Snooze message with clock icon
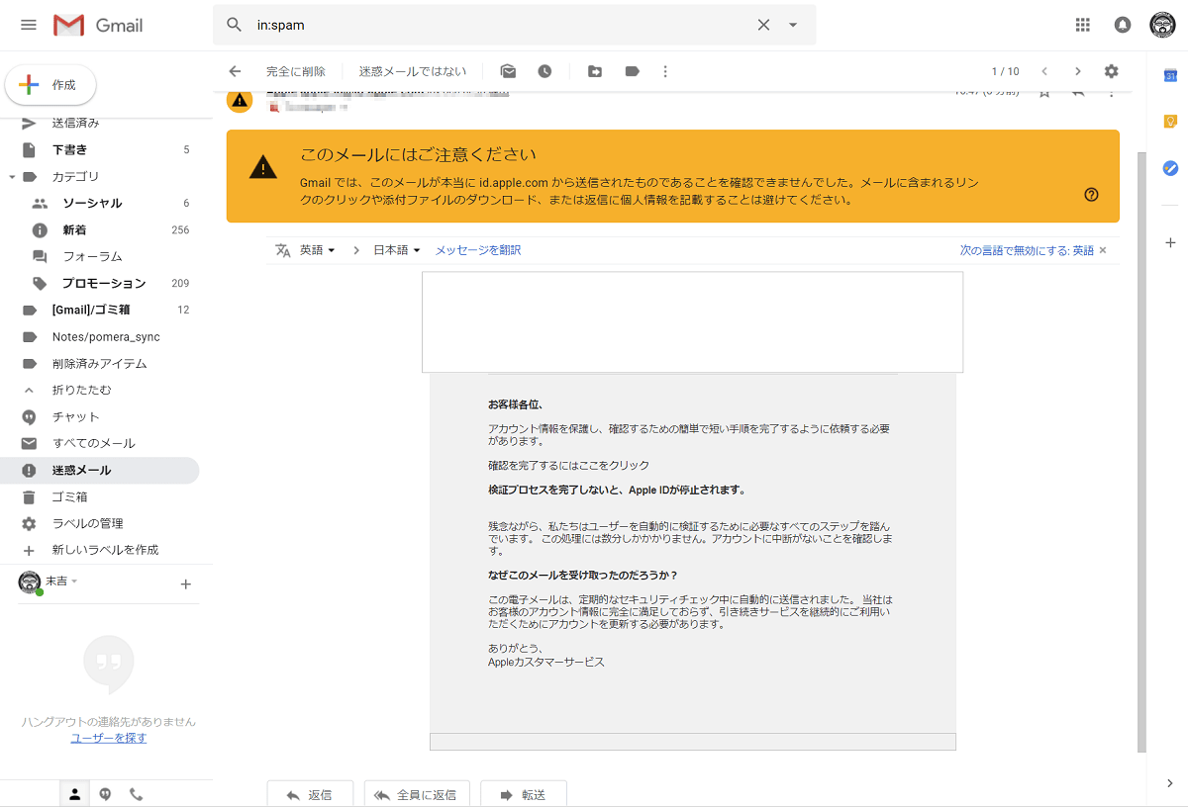 544,71
